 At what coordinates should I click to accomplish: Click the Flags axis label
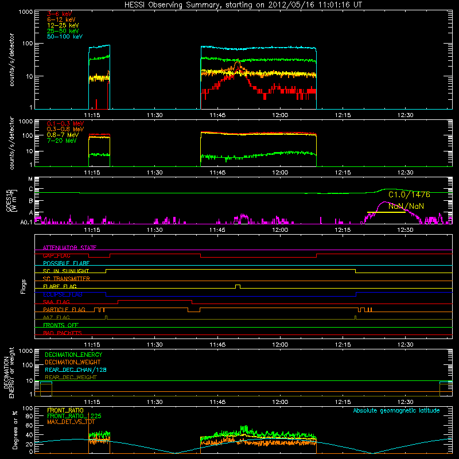click(x=23, y=286)
